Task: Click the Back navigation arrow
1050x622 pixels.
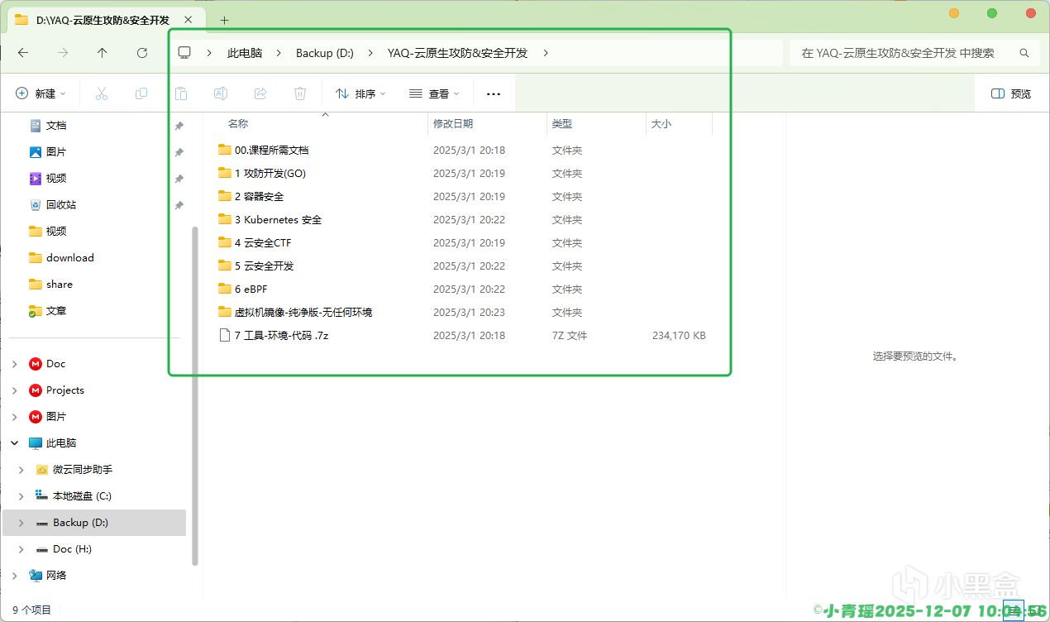Action: (23, 52)
